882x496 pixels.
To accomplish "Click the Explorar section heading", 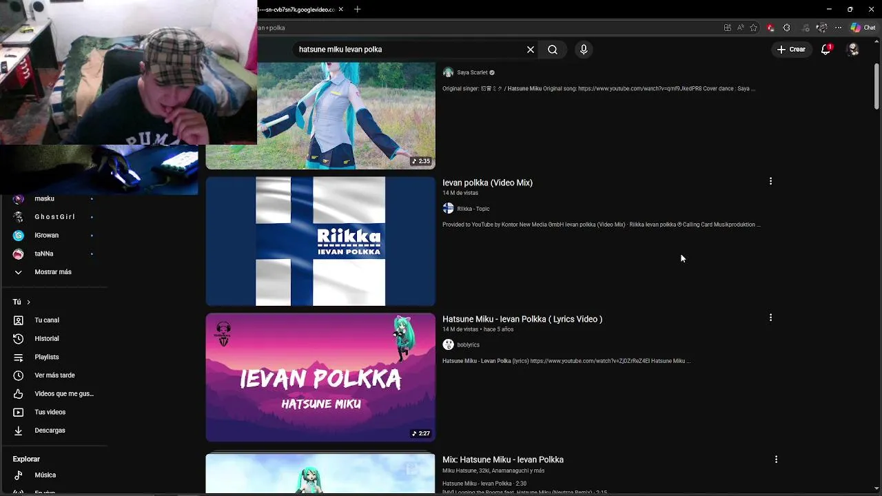I will 26,459.
